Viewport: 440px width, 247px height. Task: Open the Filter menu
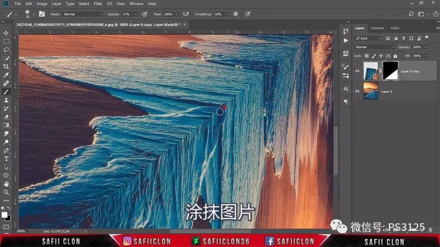pyautogui.click(x=97, y=4)
